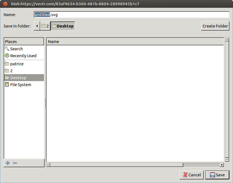Click the patrice folder icon

7,64
